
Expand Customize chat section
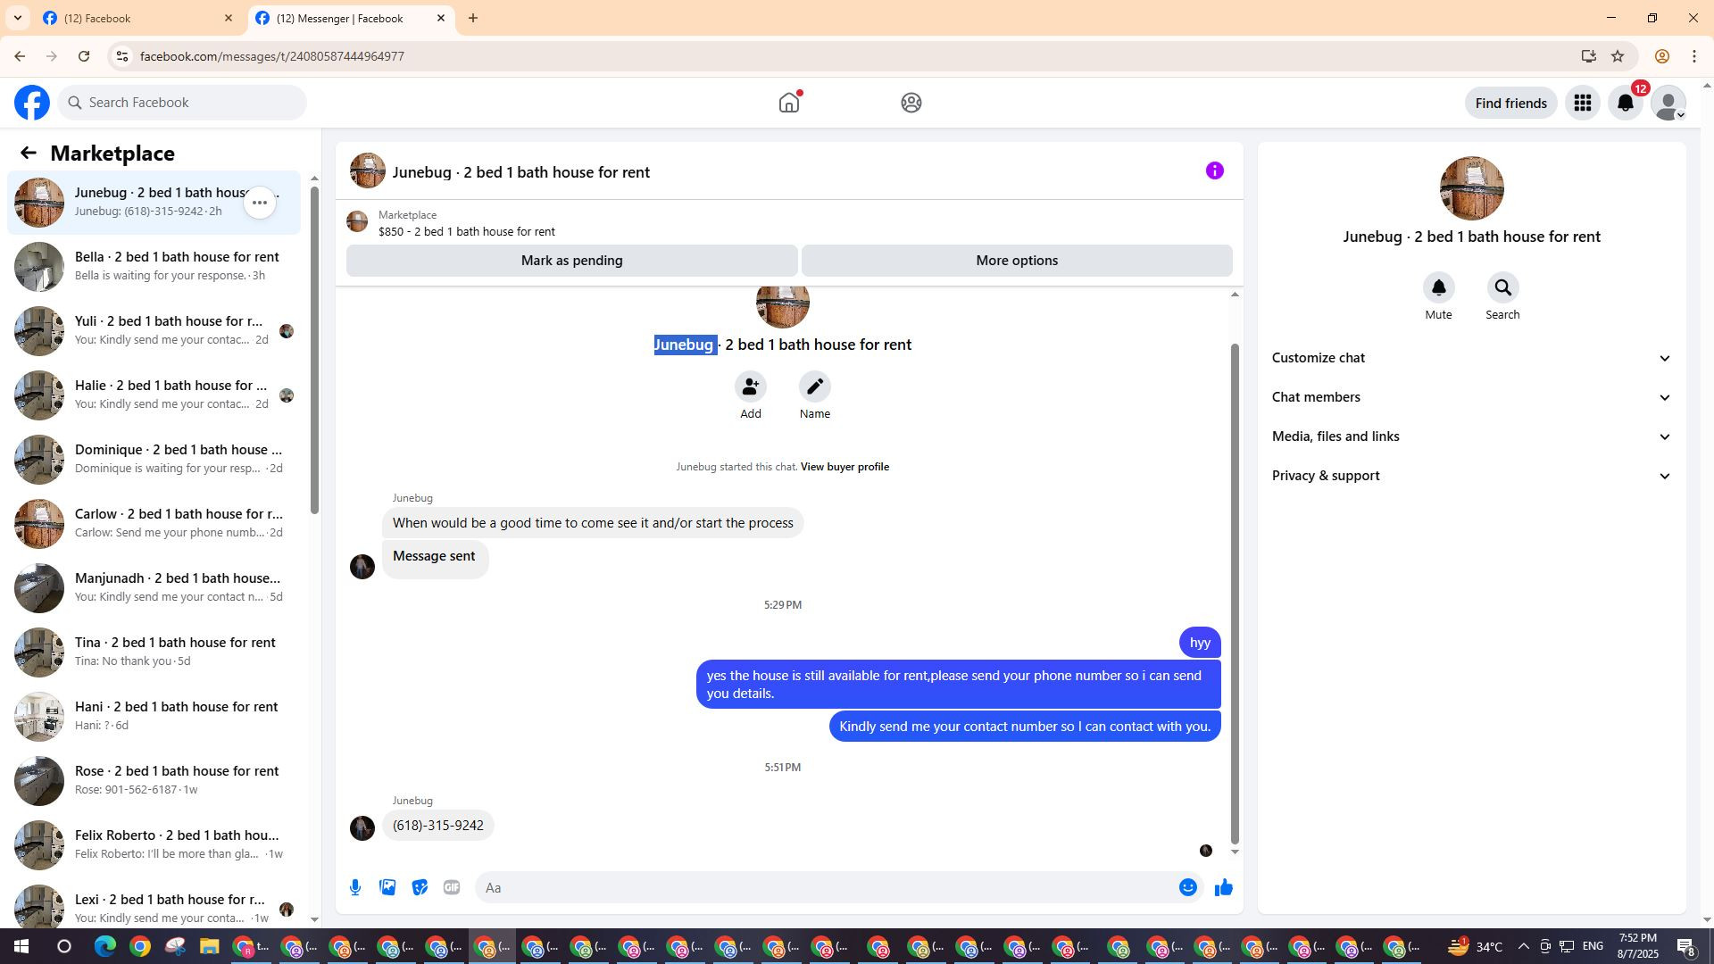(x=1471, y=358)
